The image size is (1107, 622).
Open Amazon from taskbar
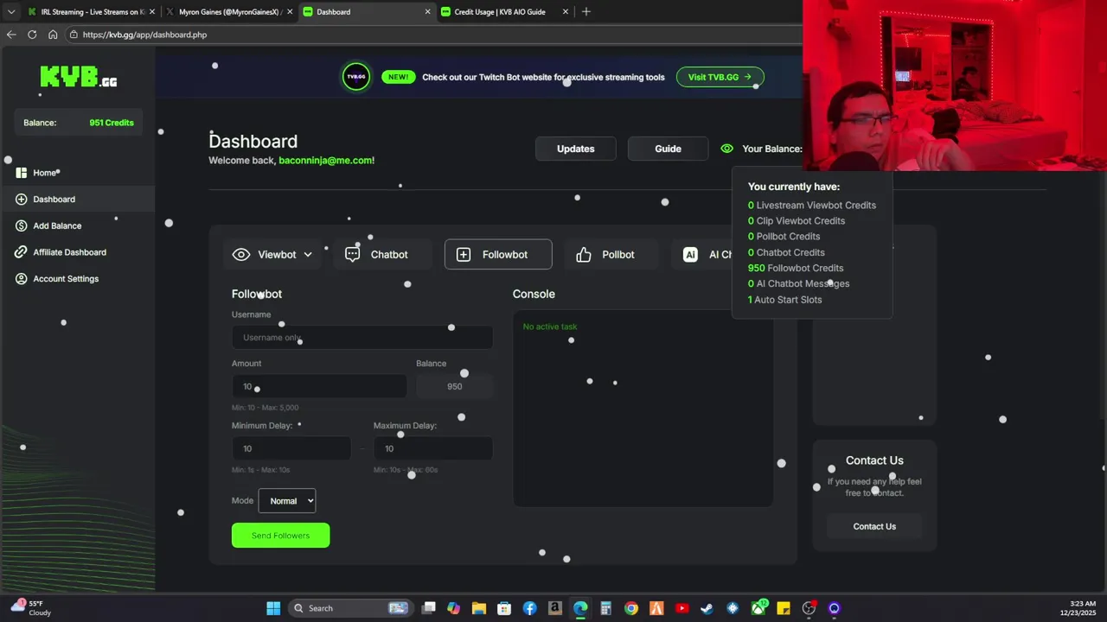(554, 608)
